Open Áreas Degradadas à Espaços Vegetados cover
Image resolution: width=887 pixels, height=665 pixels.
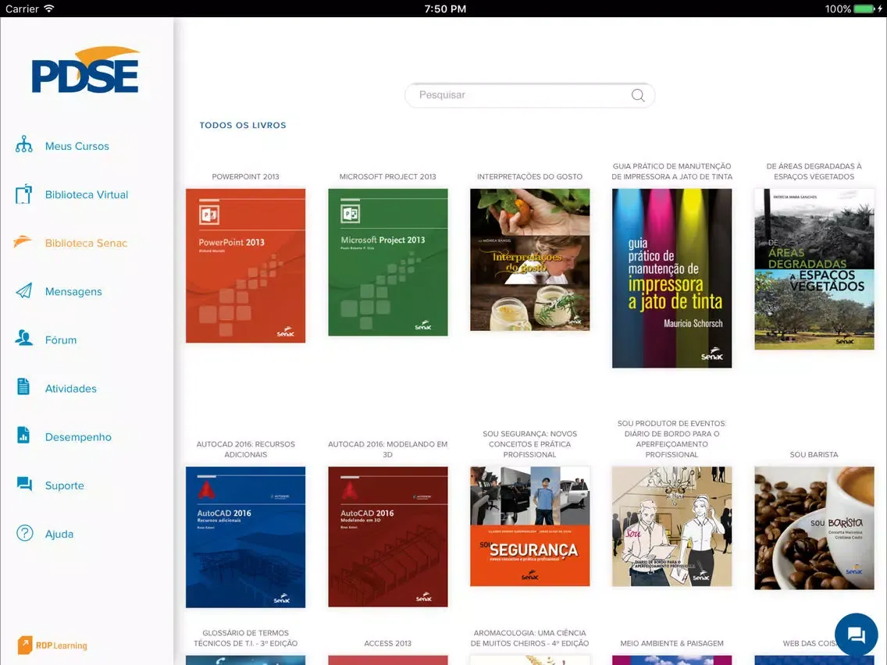point(814,269)
